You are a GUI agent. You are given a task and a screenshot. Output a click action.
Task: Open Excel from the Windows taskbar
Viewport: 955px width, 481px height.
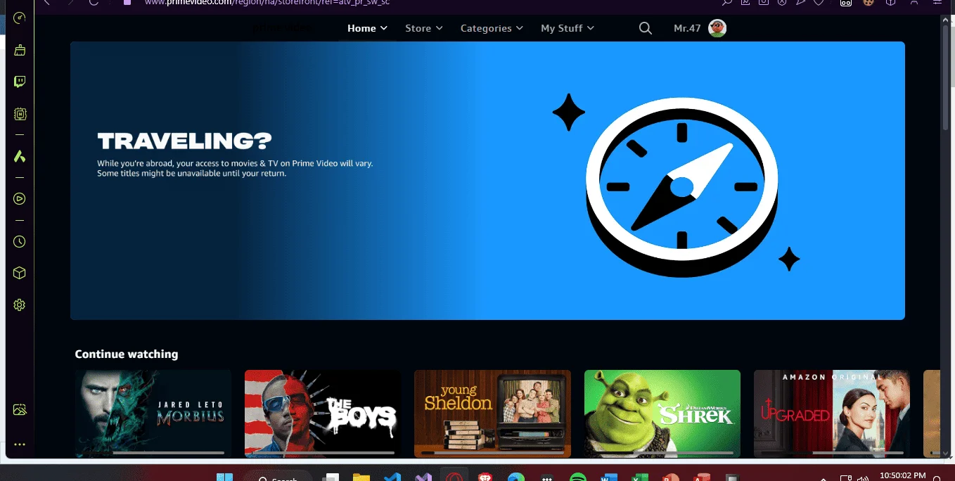click(639, 477)
